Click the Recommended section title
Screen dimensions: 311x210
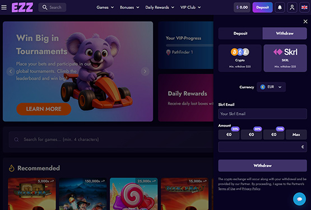[x=39, y=168]
